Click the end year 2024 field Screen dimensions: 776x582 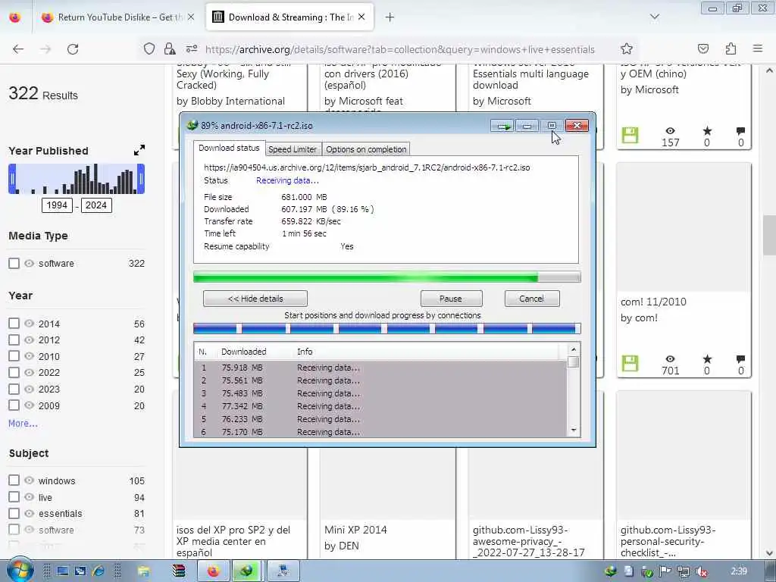(x=96, y=205)
